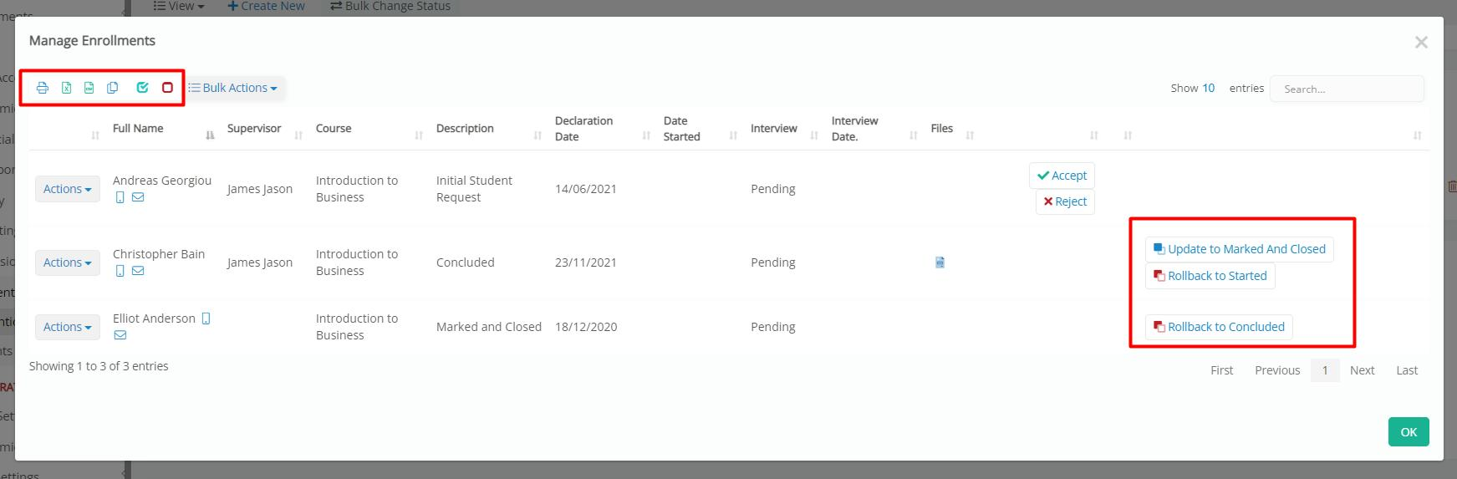
Task: Go to the Previous page
Action: pos(1277,370)
